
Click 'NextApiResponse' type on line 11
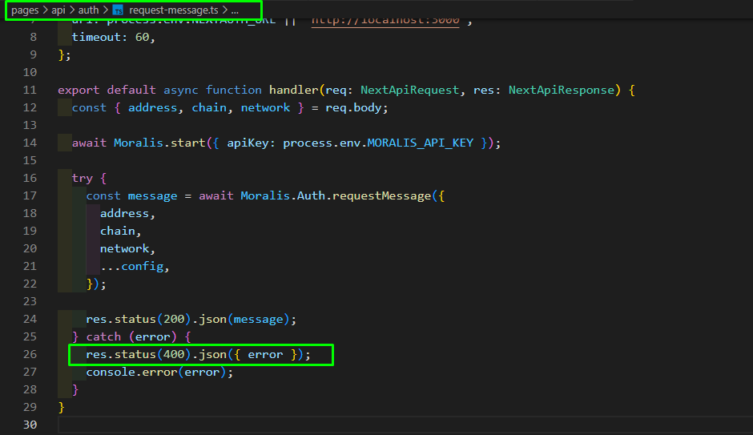[562, 90]
